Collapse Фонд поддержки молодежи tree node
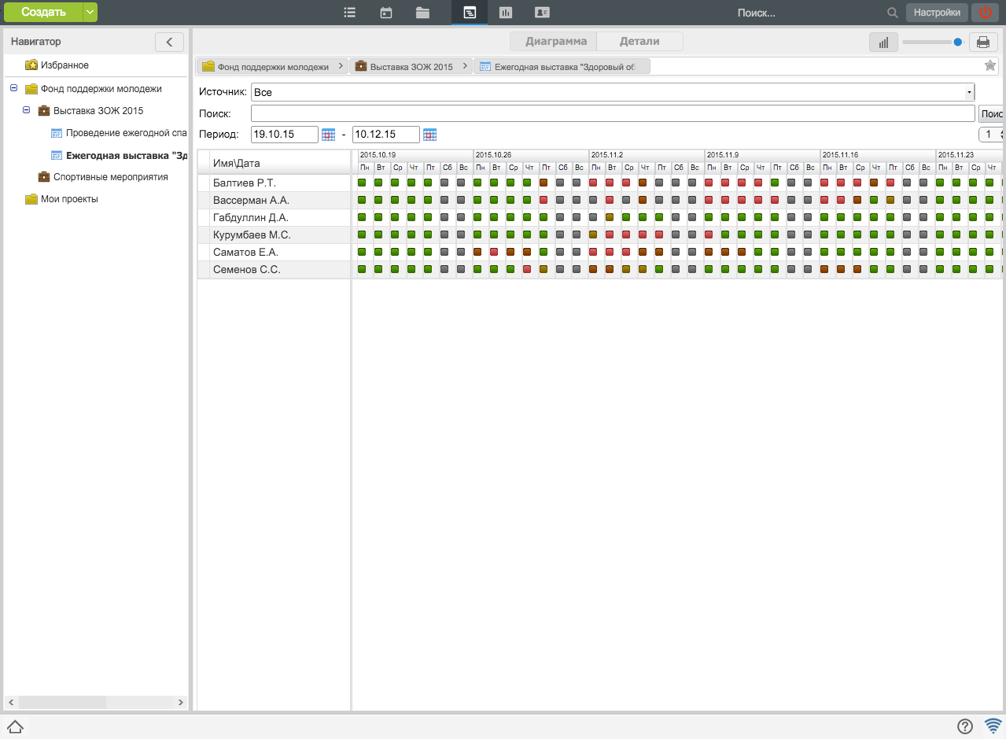 (x=13, y=88)
